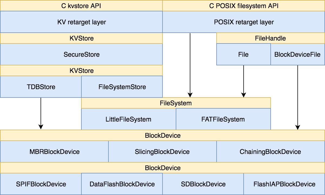Click the C kvstore API header
This screenshot has width=325, height=195.
click(81, 6)
